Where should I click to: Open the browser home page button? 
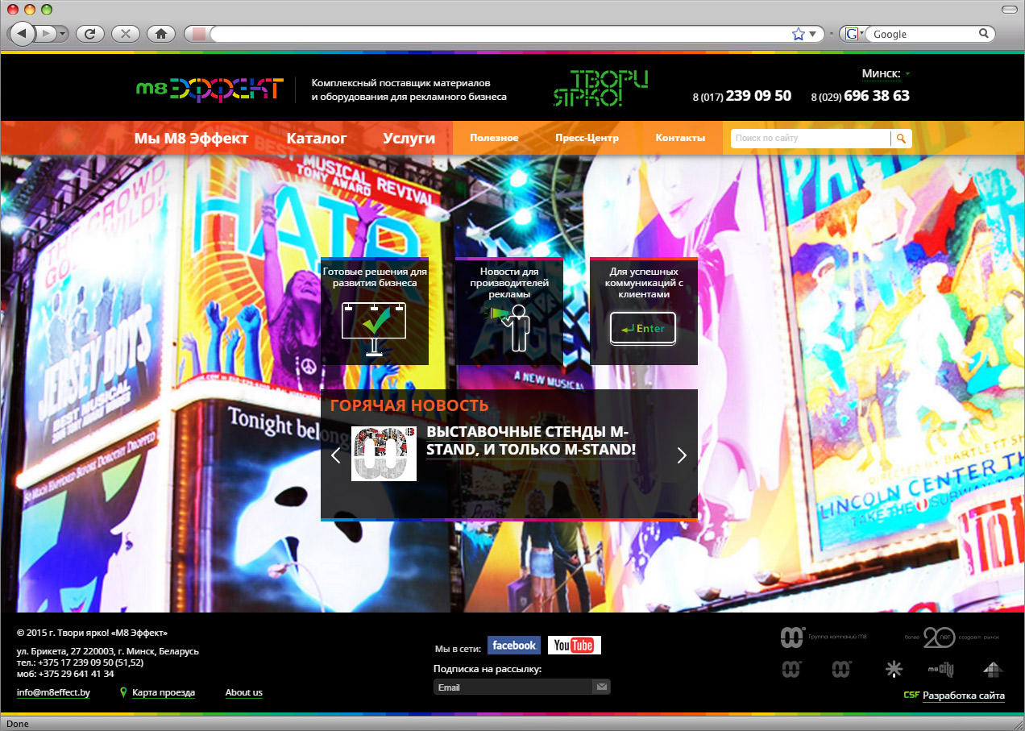[x=161, y=34]
